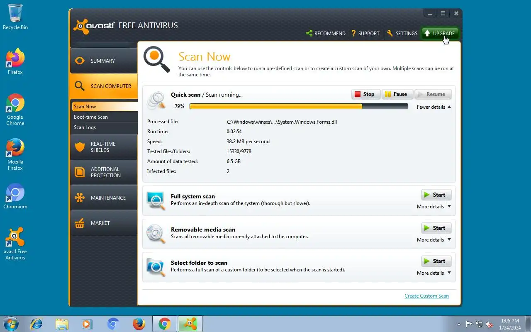Click the Quick scan progress bar
The width and height of the screenshot is (531, 332).
tap(299, 107)
